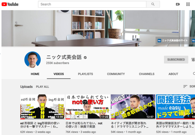
Task: Open the ABOUT tab
Action: click(x=173, y=74)
